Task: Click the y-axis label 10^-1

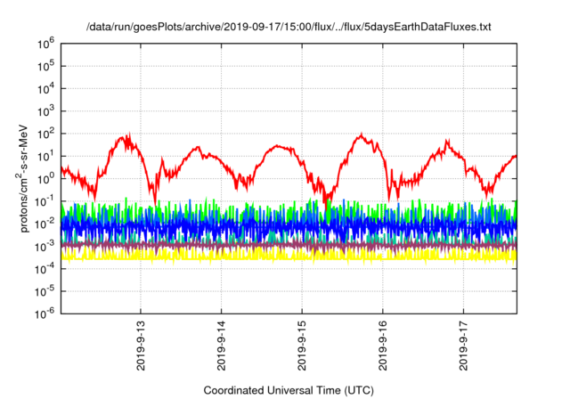Action: 45,201
